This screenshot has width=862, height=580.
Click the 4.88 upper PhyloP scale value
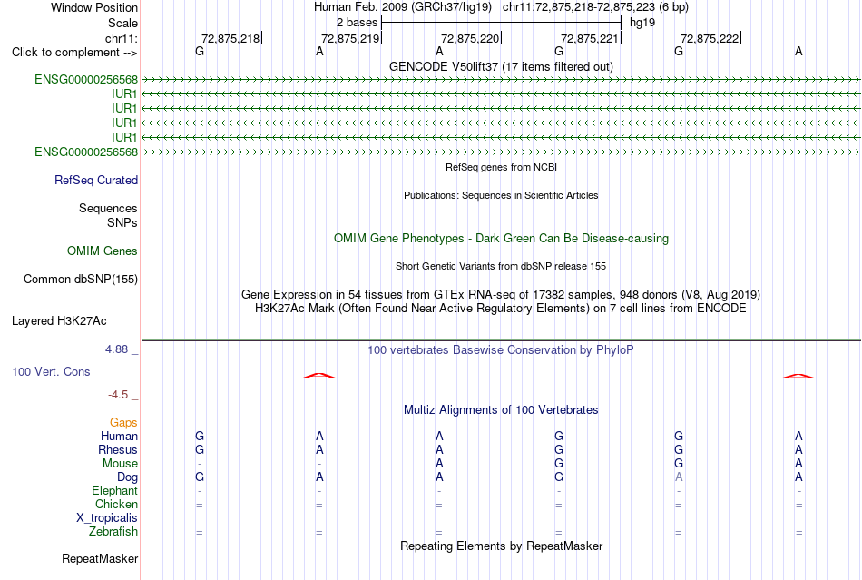click(x=116, y=349)
